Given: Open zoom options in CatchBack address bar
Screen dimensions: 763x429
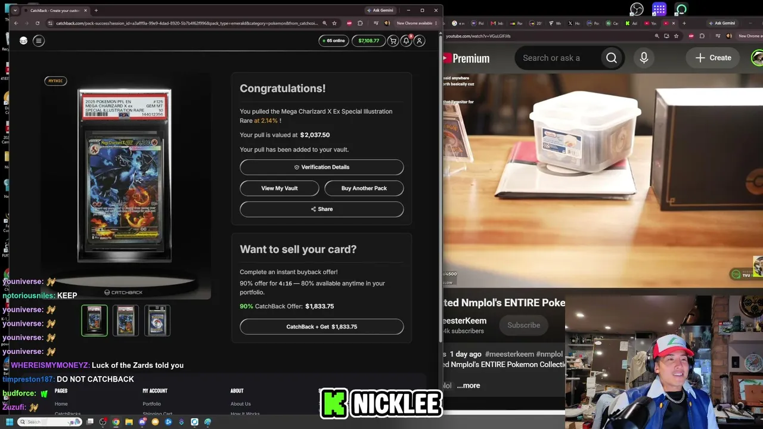Looking at the screenshot, I should 324,23.
